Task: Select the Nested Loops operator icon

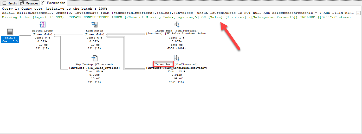Action: coord(42,25)
